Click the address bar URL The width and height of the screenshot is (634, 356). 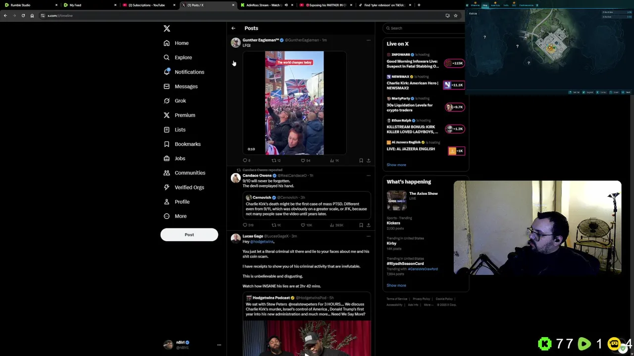point(60,15)
